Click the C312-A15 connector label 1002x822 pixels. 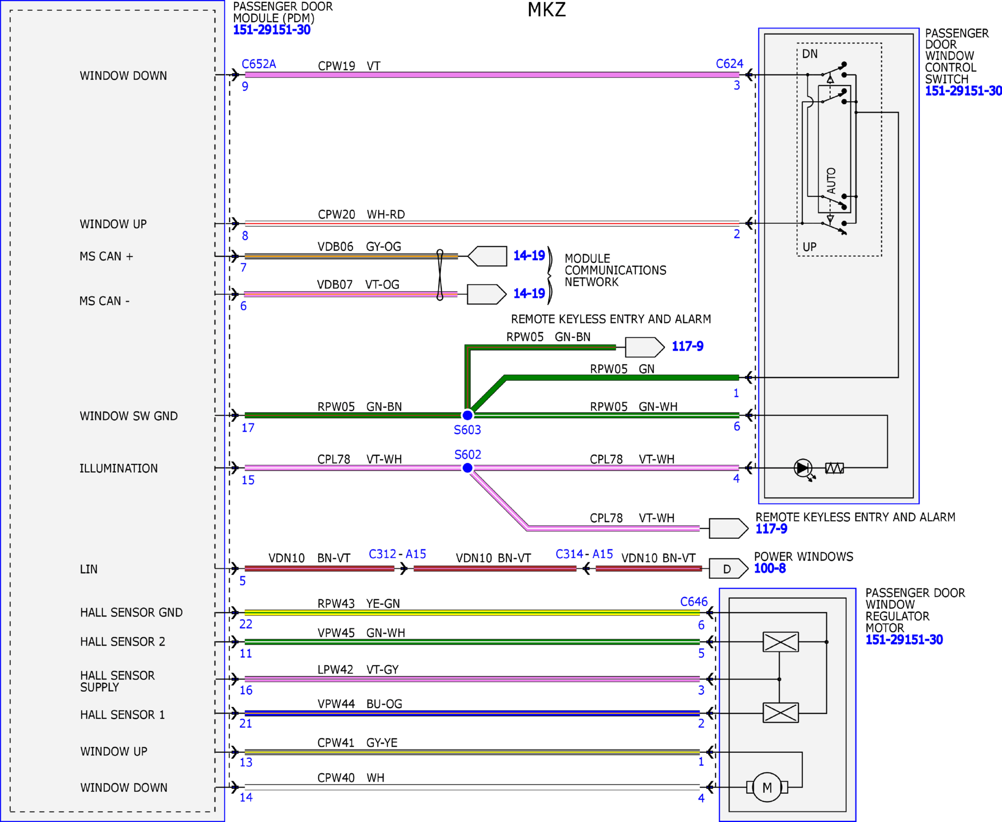click(x=397, y=554)
